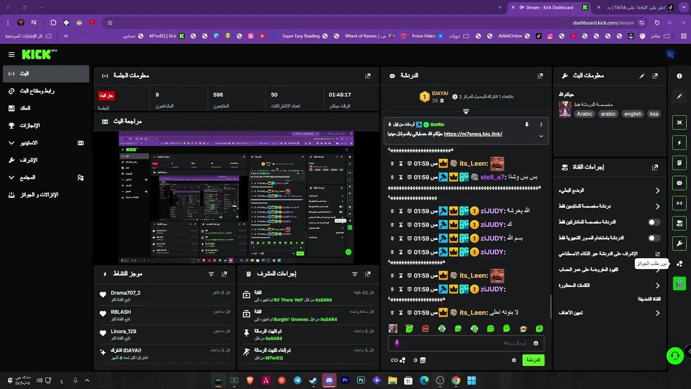Screen dimensions: 691x389
Task: Click the Arabic stream tag
Action: 585,114
